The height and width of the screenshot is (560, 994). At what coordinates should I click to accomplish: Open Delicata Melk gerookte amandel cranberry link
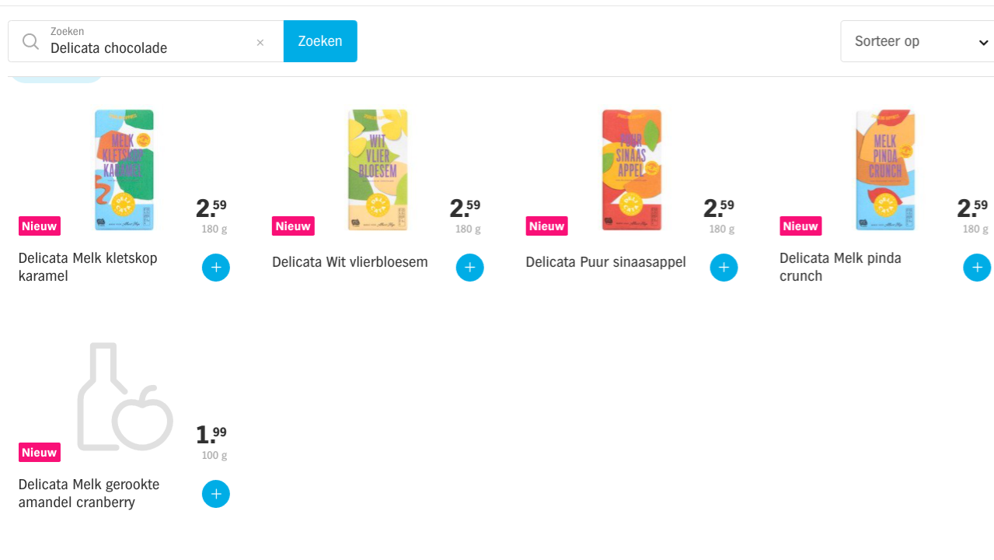click(x=89, y=493)
